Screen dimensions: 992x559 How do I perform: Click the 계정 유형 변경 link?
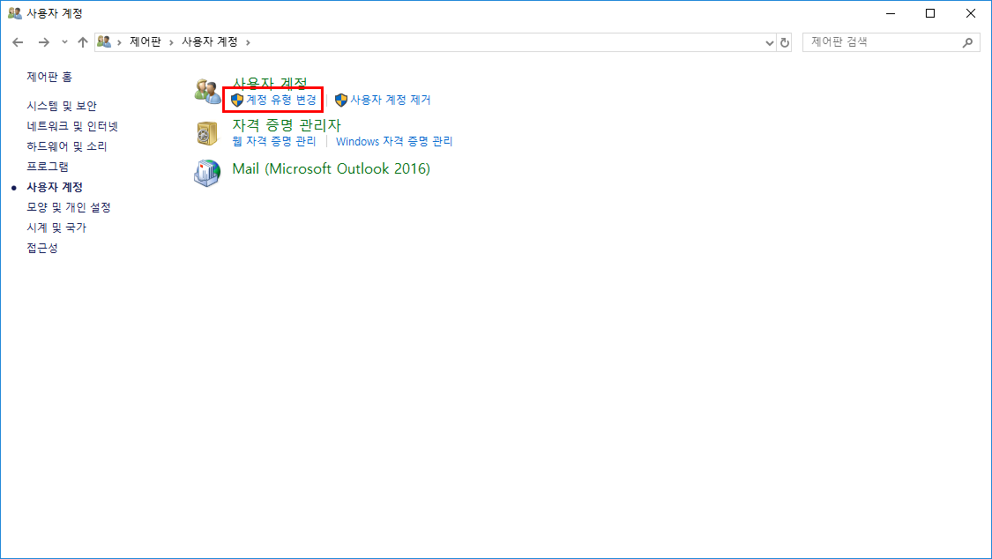click(281, 100)
